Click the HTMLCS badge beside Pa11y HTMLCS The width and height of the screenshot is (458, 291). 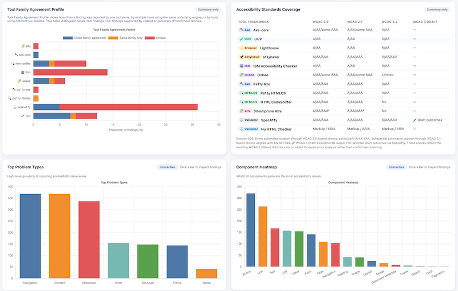pos(248,93)
